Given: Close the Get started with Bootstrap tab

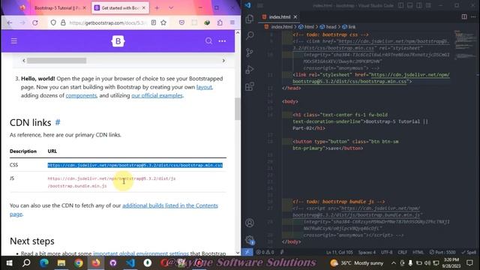Looking at the screenshot, I should pos(144,8).
